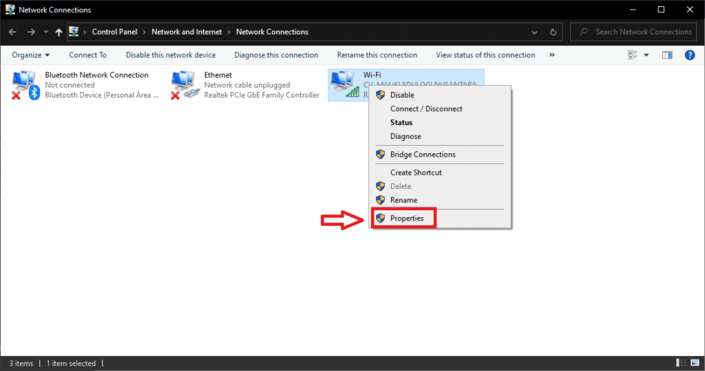
Task: Refresh the Network Connections address bar
Action: (x=554, y=32)
